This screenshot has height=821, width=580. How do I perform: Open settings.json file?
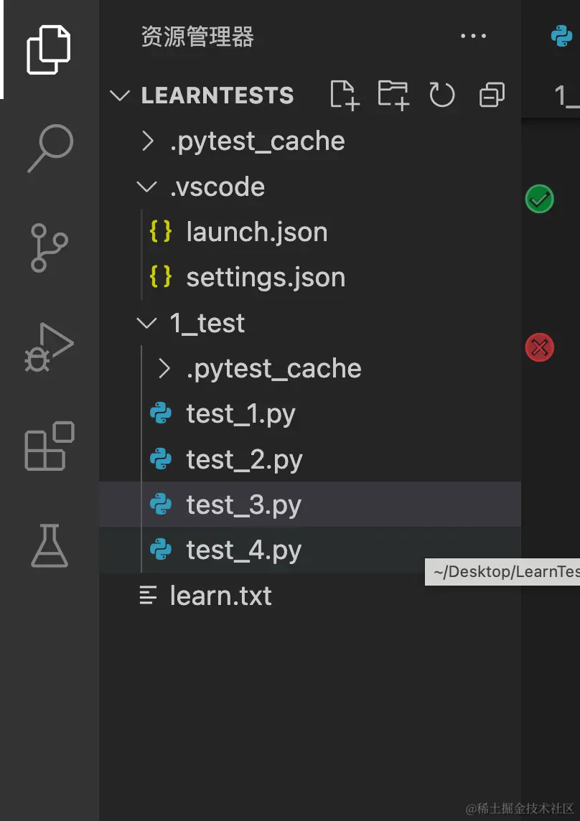(x=265, y=278)
